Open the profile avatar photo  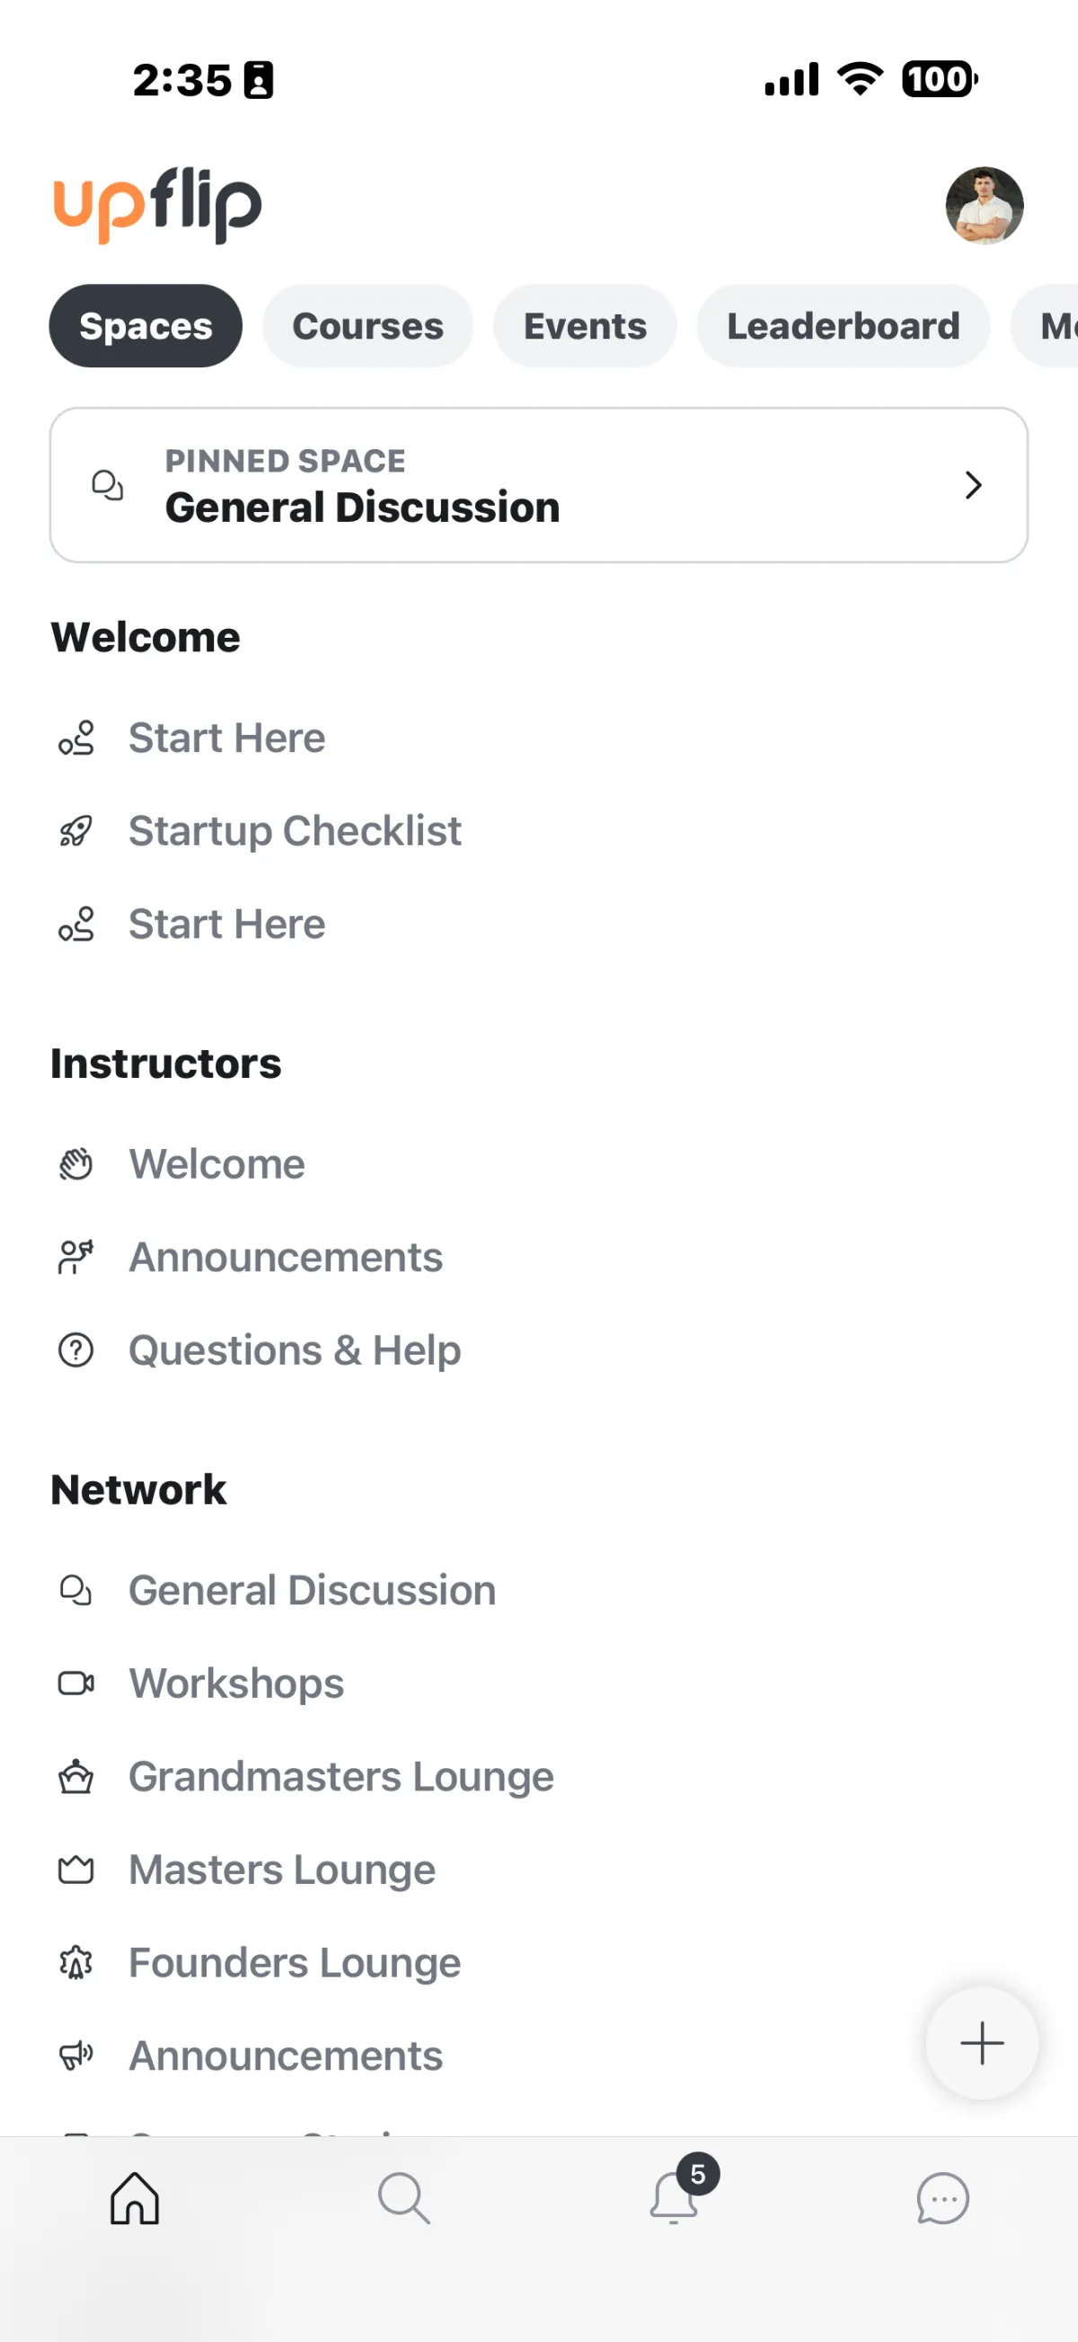(985, 206)
